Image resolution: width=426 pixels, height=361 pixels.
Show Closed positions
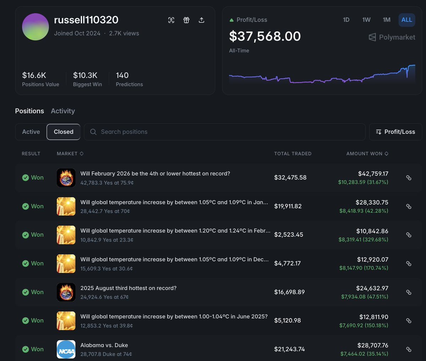(64, 132)
